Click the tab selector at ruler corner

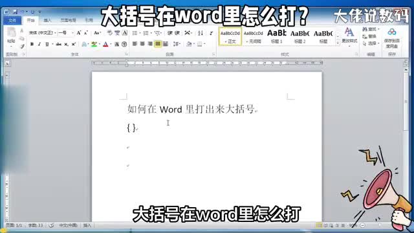tap(7, 63)
